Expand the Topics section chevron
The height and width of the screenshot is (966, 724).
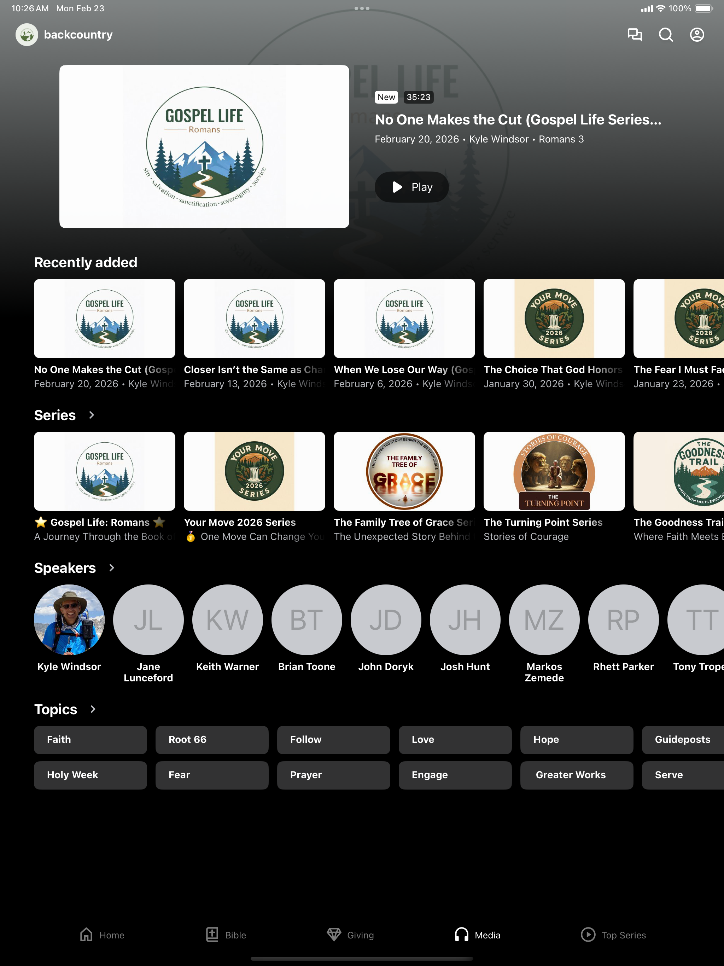coord(93,709)
